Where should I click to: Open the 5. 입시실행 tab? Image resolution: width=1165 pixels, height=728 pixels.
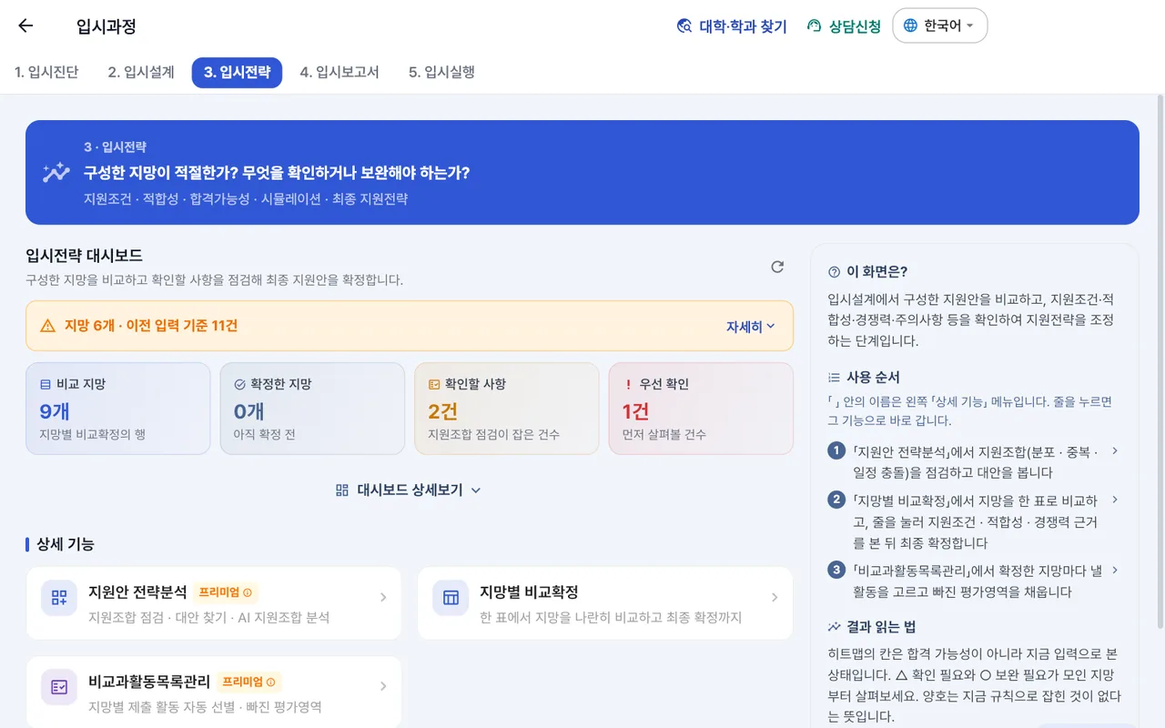tap(442, 72)
